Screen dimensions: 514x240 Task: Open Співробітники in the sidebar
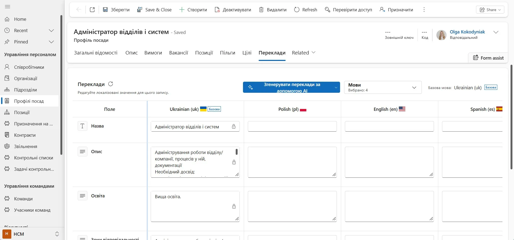(30, 67)
